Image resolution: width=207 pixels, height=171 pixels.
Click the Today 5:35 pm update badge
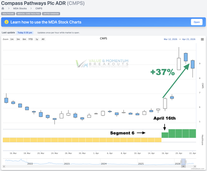coord(25,33)
